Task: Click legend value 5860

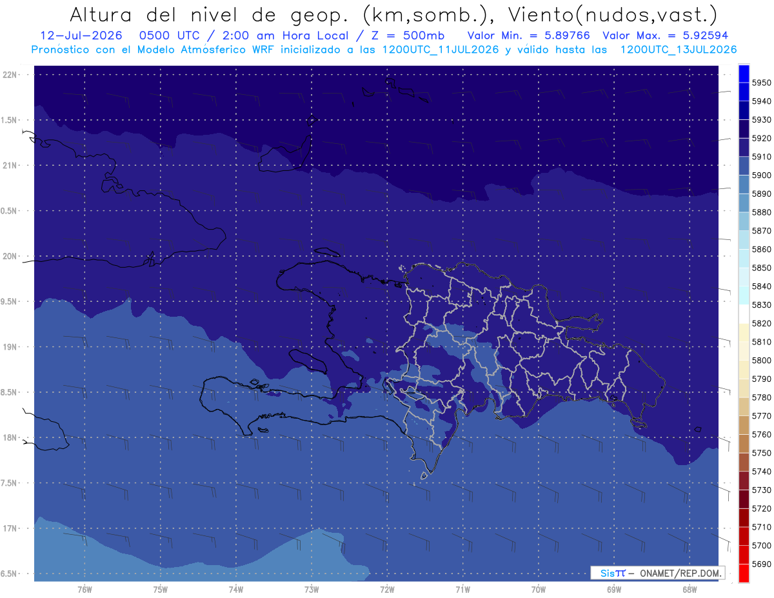Action: (761, 249)
